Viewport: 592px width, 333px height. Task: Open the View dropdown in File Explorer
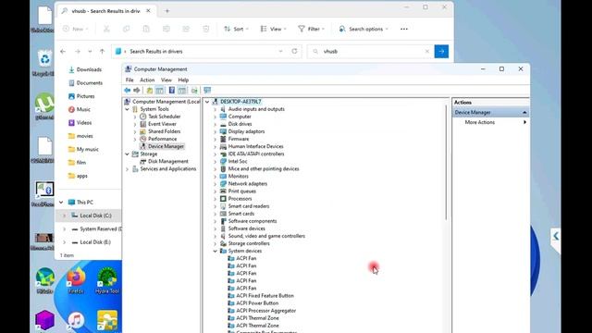273,29
